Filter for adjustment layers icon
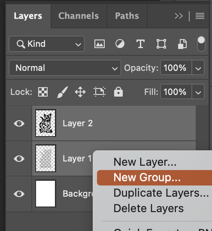The height and width of the screenshot is (231, 212). tap(120, 44)
